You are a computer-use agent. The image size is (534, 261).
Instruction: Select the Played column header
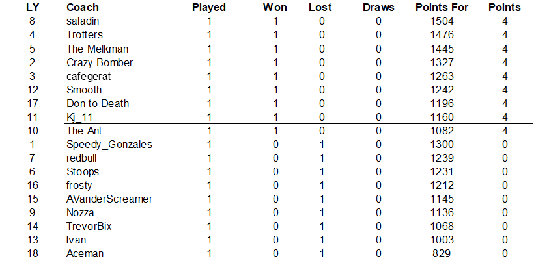click(209, 8)
